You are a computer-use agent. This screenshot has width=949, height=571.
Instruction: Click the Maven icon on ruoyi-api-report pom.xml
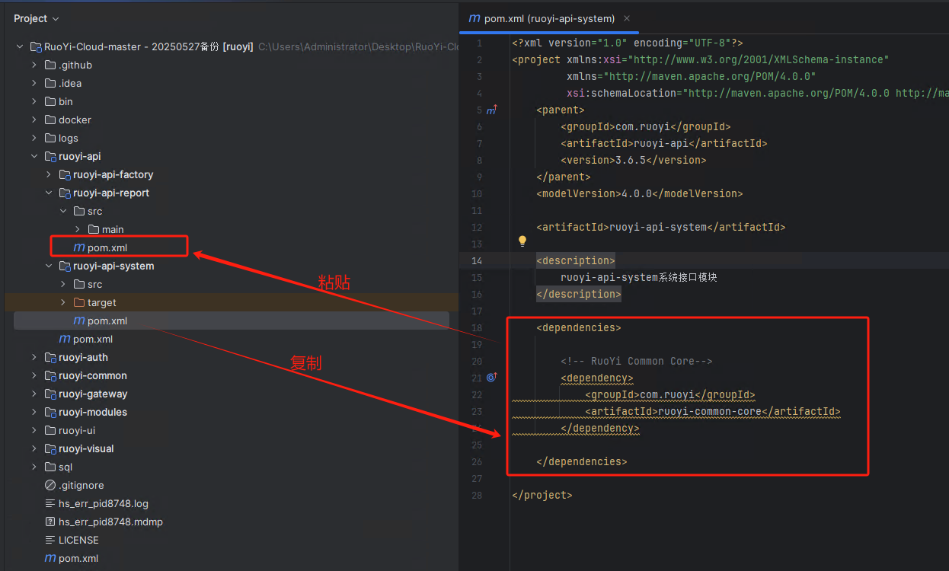pos(78,247)
